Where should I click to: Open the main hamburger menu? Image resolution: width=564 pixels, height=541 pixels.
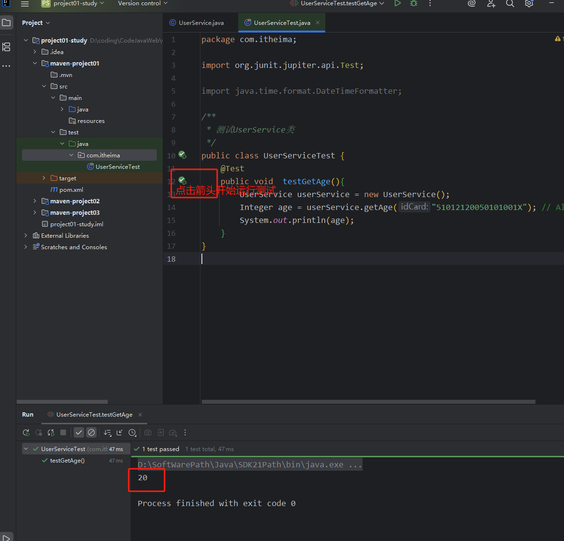(x=25, y=4)
